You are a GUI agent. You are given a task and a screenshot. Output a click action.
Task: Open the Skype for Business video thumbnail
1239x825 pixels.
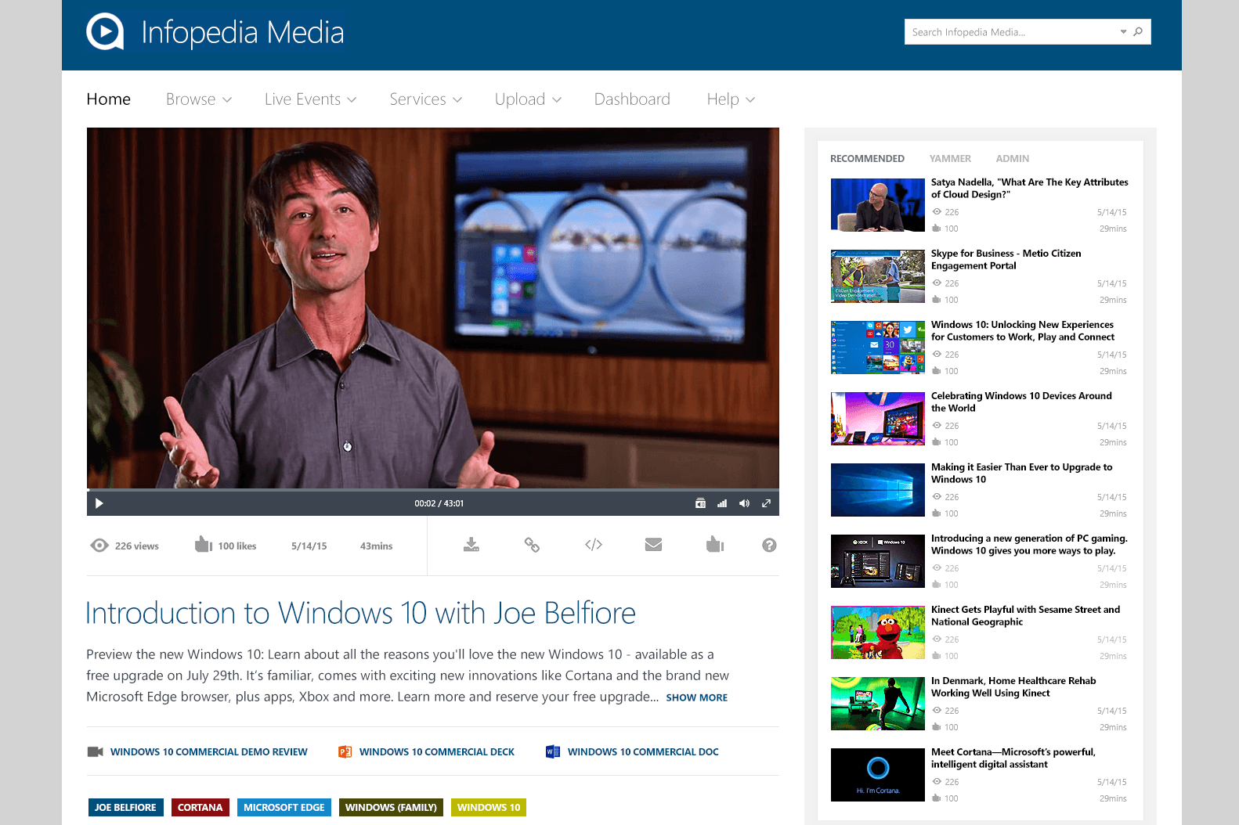878,276
